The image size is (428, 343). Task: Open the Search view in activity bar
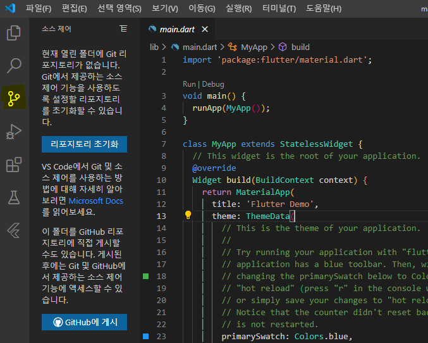pos(14,66)
